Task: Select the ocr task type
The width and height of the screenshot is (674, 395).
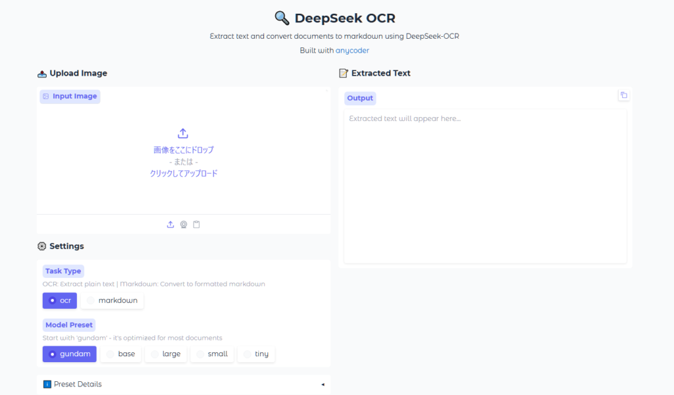Action: [60, 301]
